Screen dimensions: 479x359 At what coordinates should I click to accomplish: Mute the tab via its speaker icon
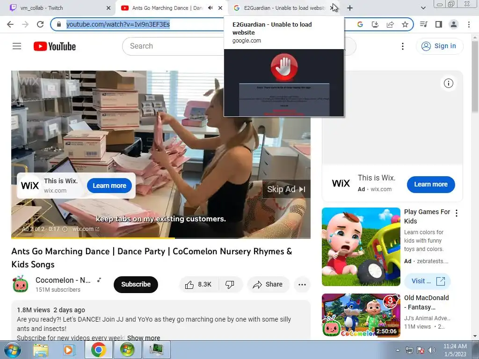210,8
